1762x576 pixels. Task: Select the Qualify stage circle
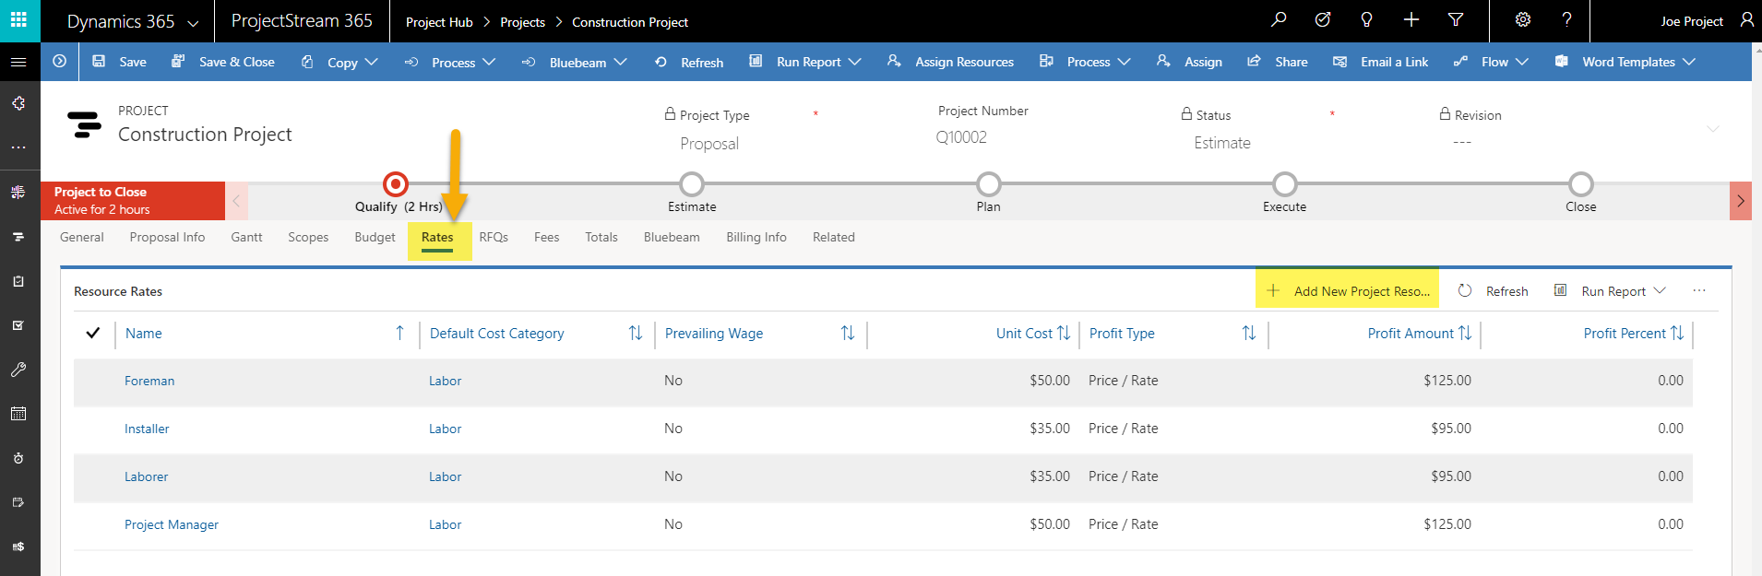click(x=396, y=184)
